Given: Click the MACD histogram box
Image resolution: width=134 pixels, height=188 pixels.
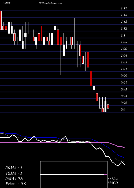Looking at the screenshot, I should click(x=74, y=175).
